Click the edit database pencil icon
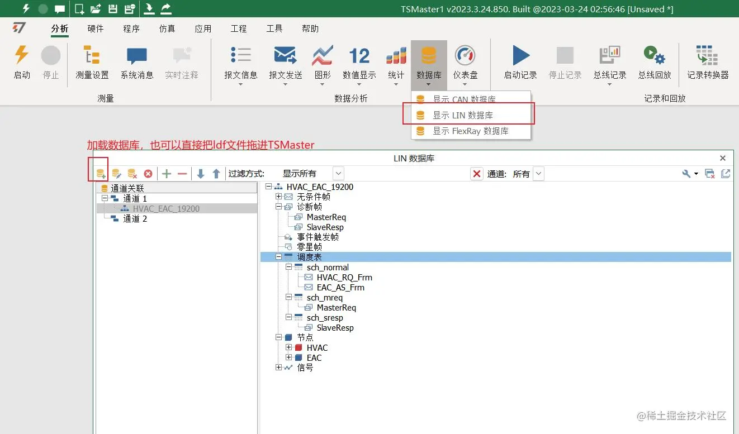The width and height of the screenshot is (739, 434). [116, 174]
